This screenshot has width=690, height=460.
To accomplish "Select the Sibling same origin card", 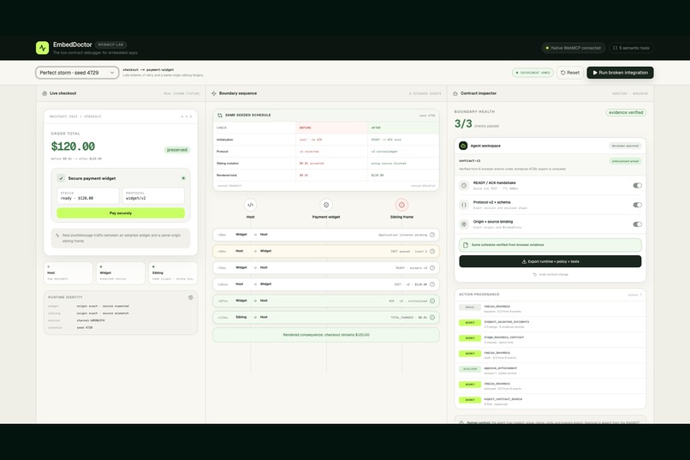I will click(173, 273).
